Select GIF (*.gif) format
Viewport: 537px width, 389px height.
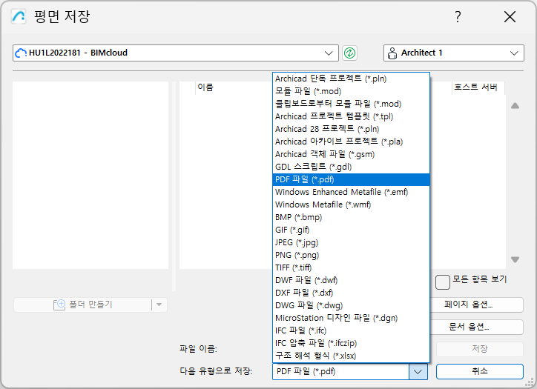pyautogui.click(x=351, y=230)
